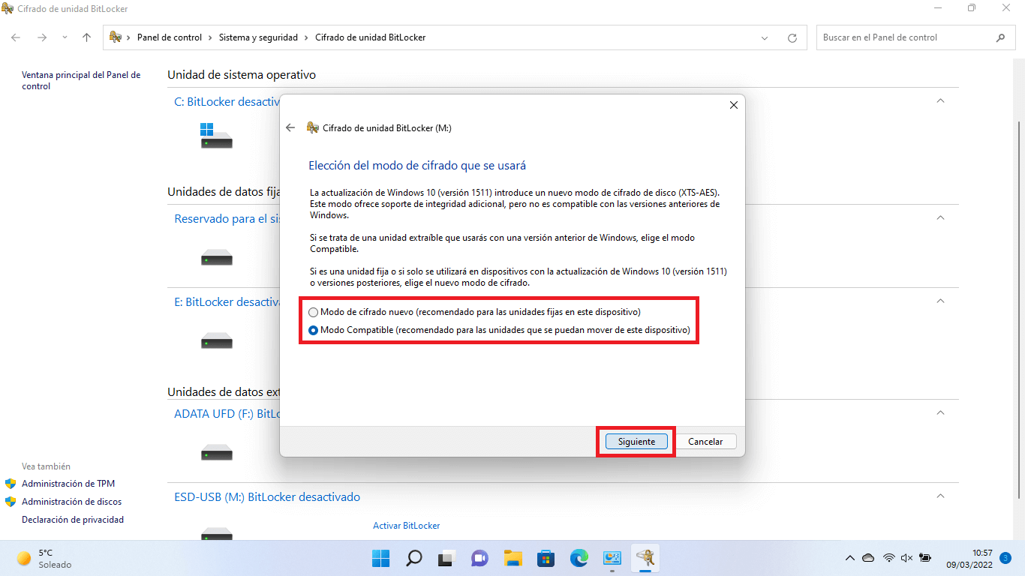Click the search magnifier icon in search box
Screen dimensions: 1025x576
[x=1000, y=37]
